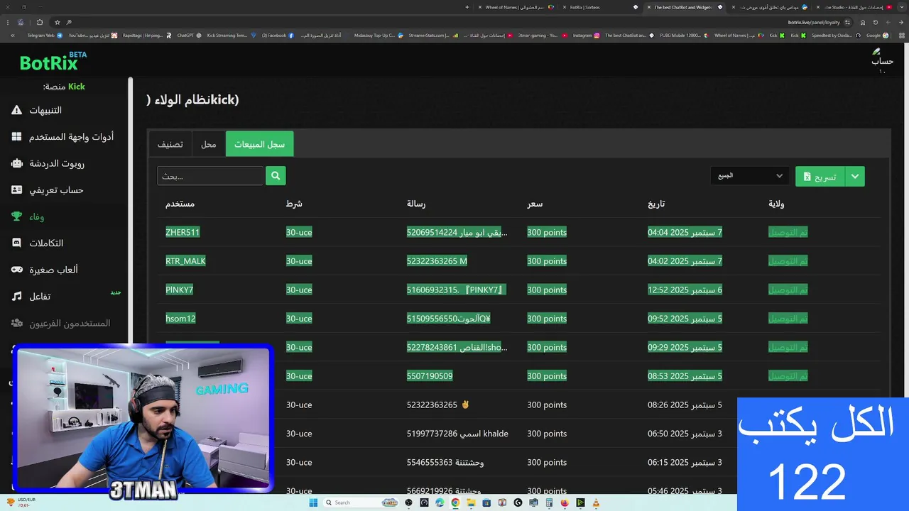Click username RTR_MALK in the table
Viewport: 909px width, 511px height.
point(185,261)
